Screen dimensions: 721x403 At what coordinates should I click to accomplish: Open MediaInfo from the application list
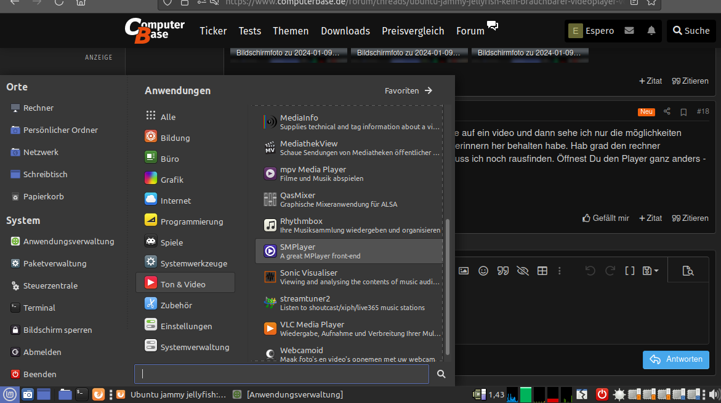pos(349,122)
